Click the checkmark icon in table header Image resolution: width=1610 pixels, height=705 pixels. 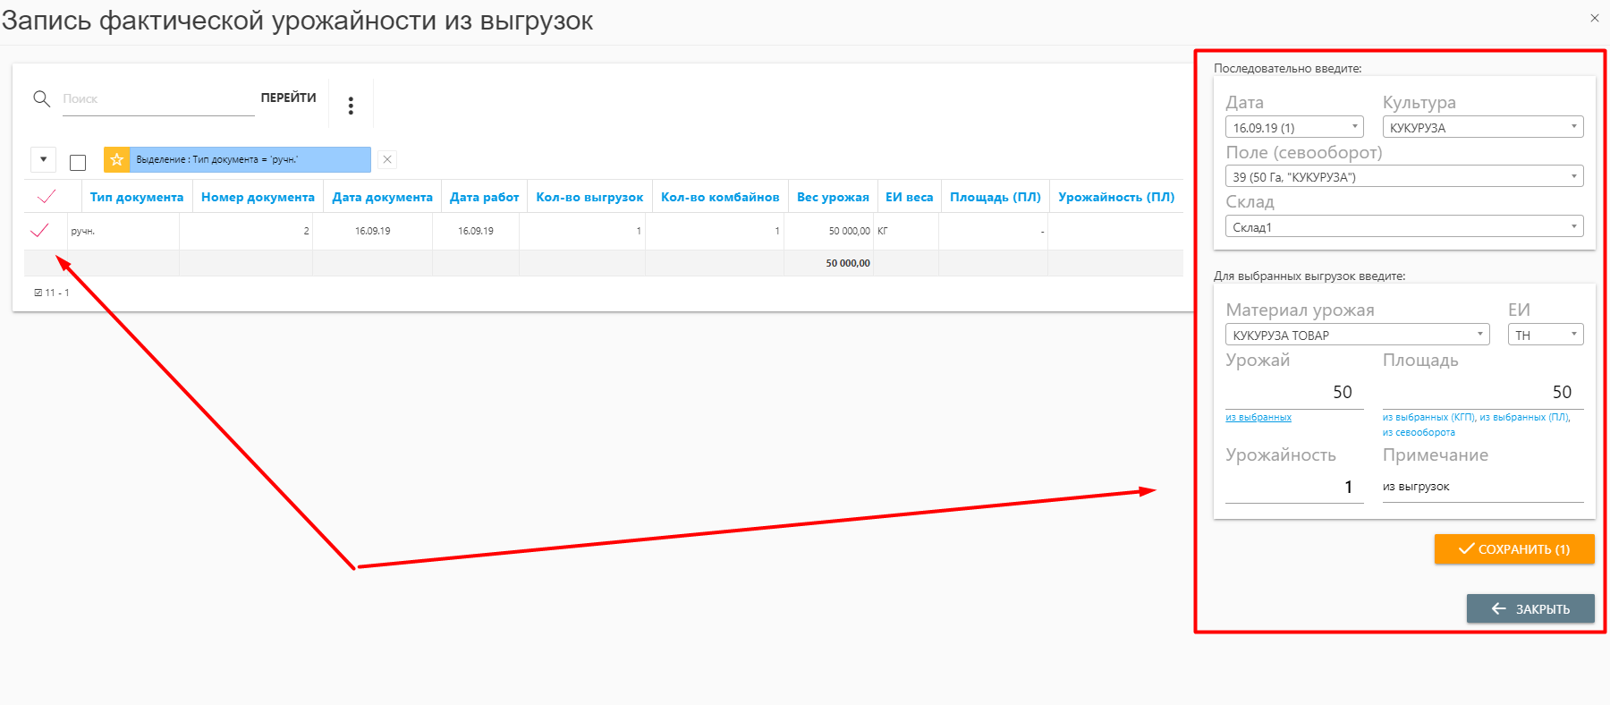pyautogui.click(x=47, y=197)
